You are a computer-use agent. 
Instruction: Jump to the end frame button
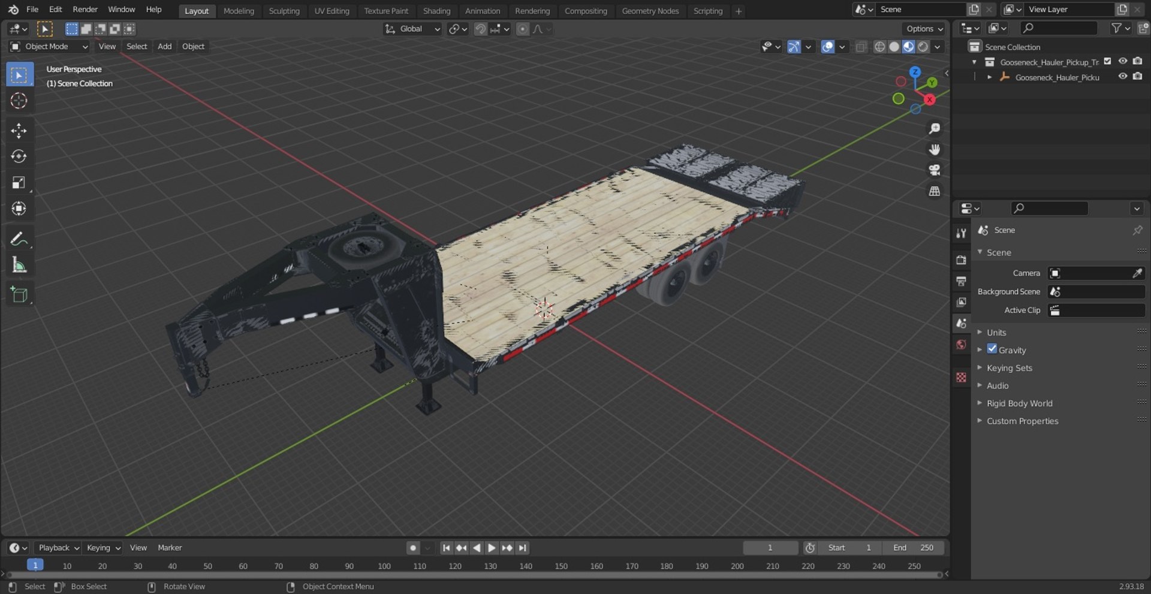pos(523,548)
